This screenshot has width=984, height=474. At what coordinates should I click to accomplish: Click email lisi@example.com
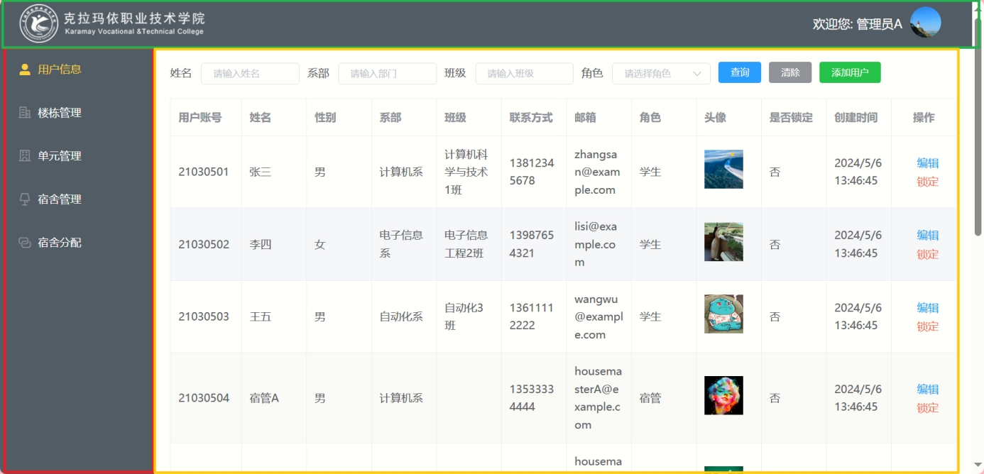[x=596, y=244]
